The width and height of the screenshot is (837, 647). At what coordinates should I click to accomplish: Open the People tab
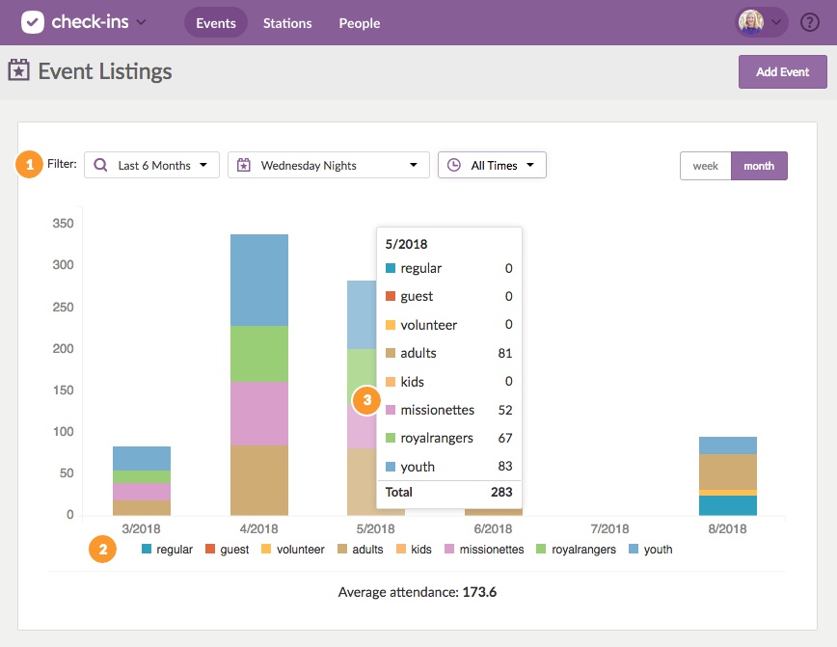point(359,23)
